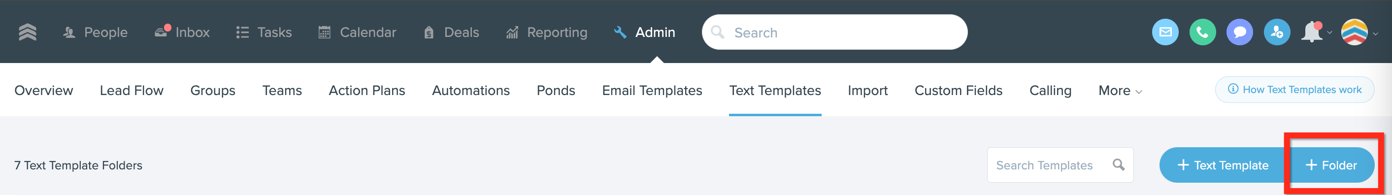Select the Action Plans tab

point(367,91)
